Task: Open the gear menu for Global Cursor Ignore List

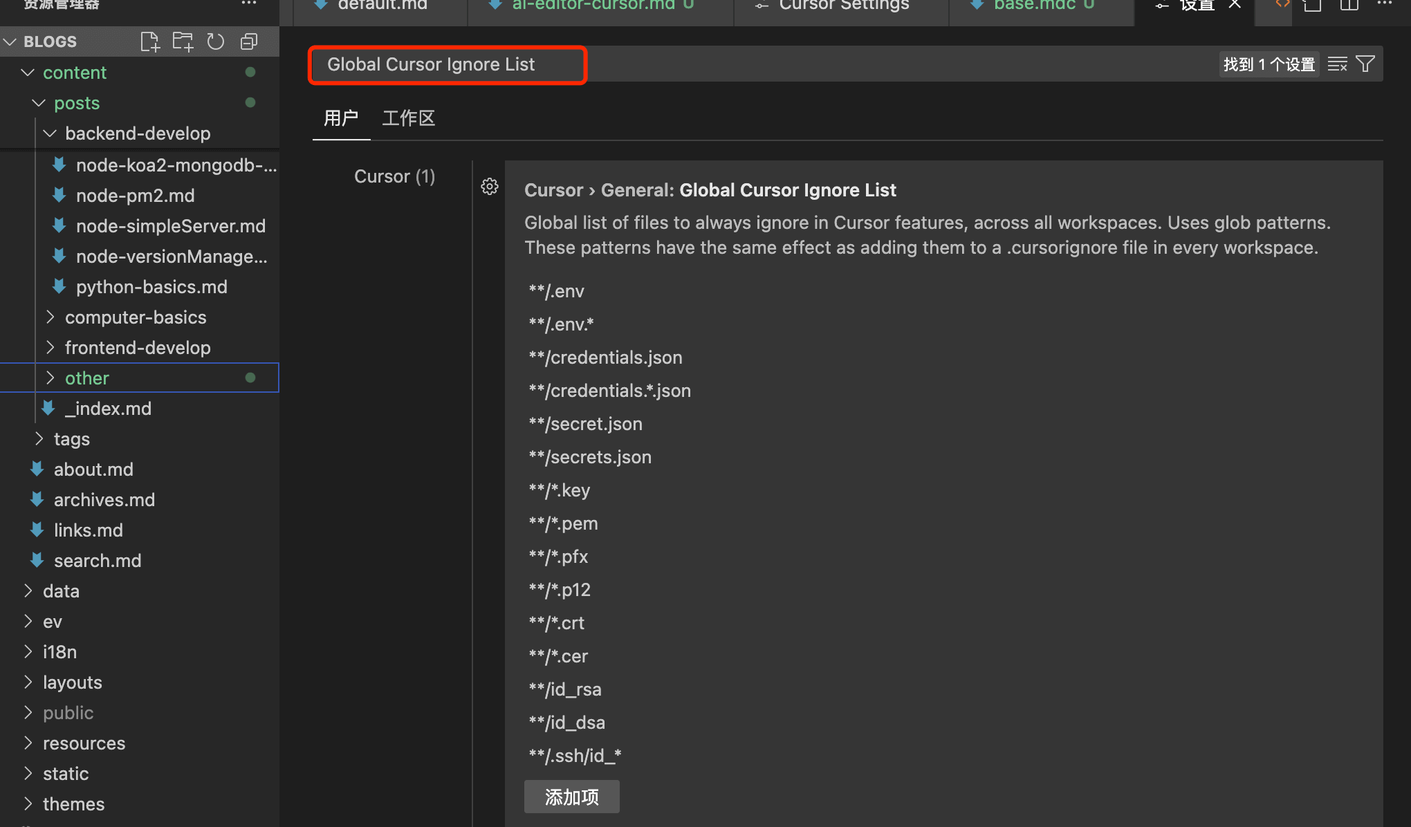Action: pos(490,187)
